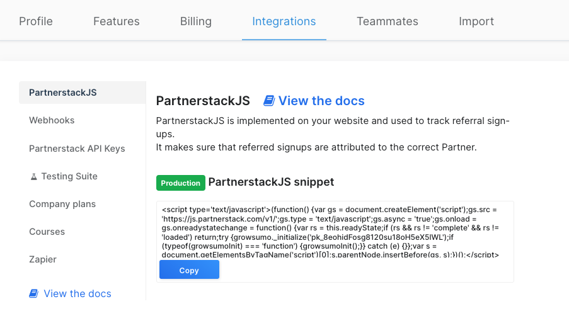
Task: Open the Teammates tab
Action: (x=387, y=21)
